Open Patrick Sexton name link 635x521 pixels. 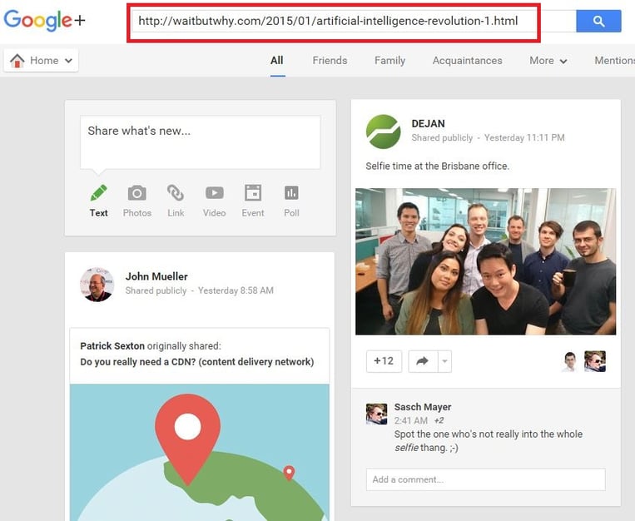[x=112, y=346]
